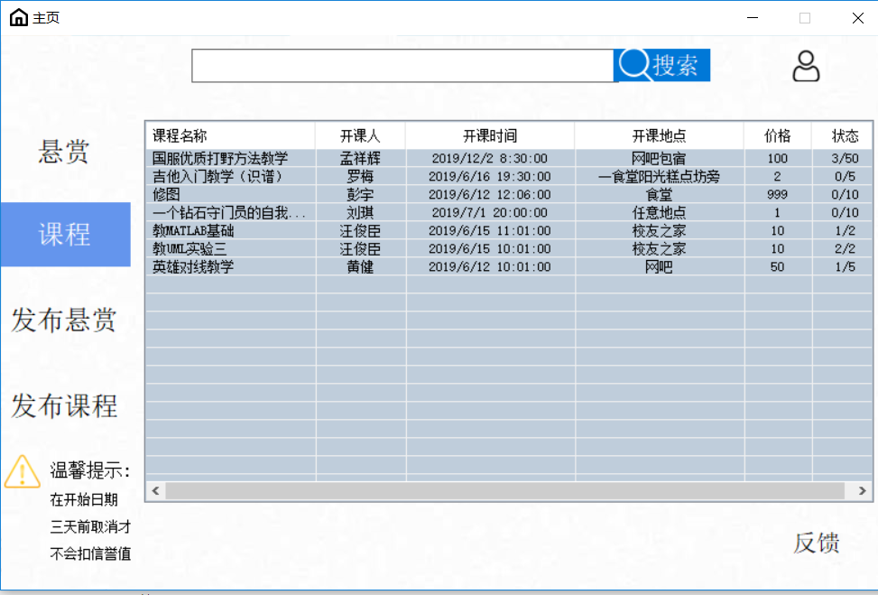Select the 教UML实验三 course

pos(189,249)
